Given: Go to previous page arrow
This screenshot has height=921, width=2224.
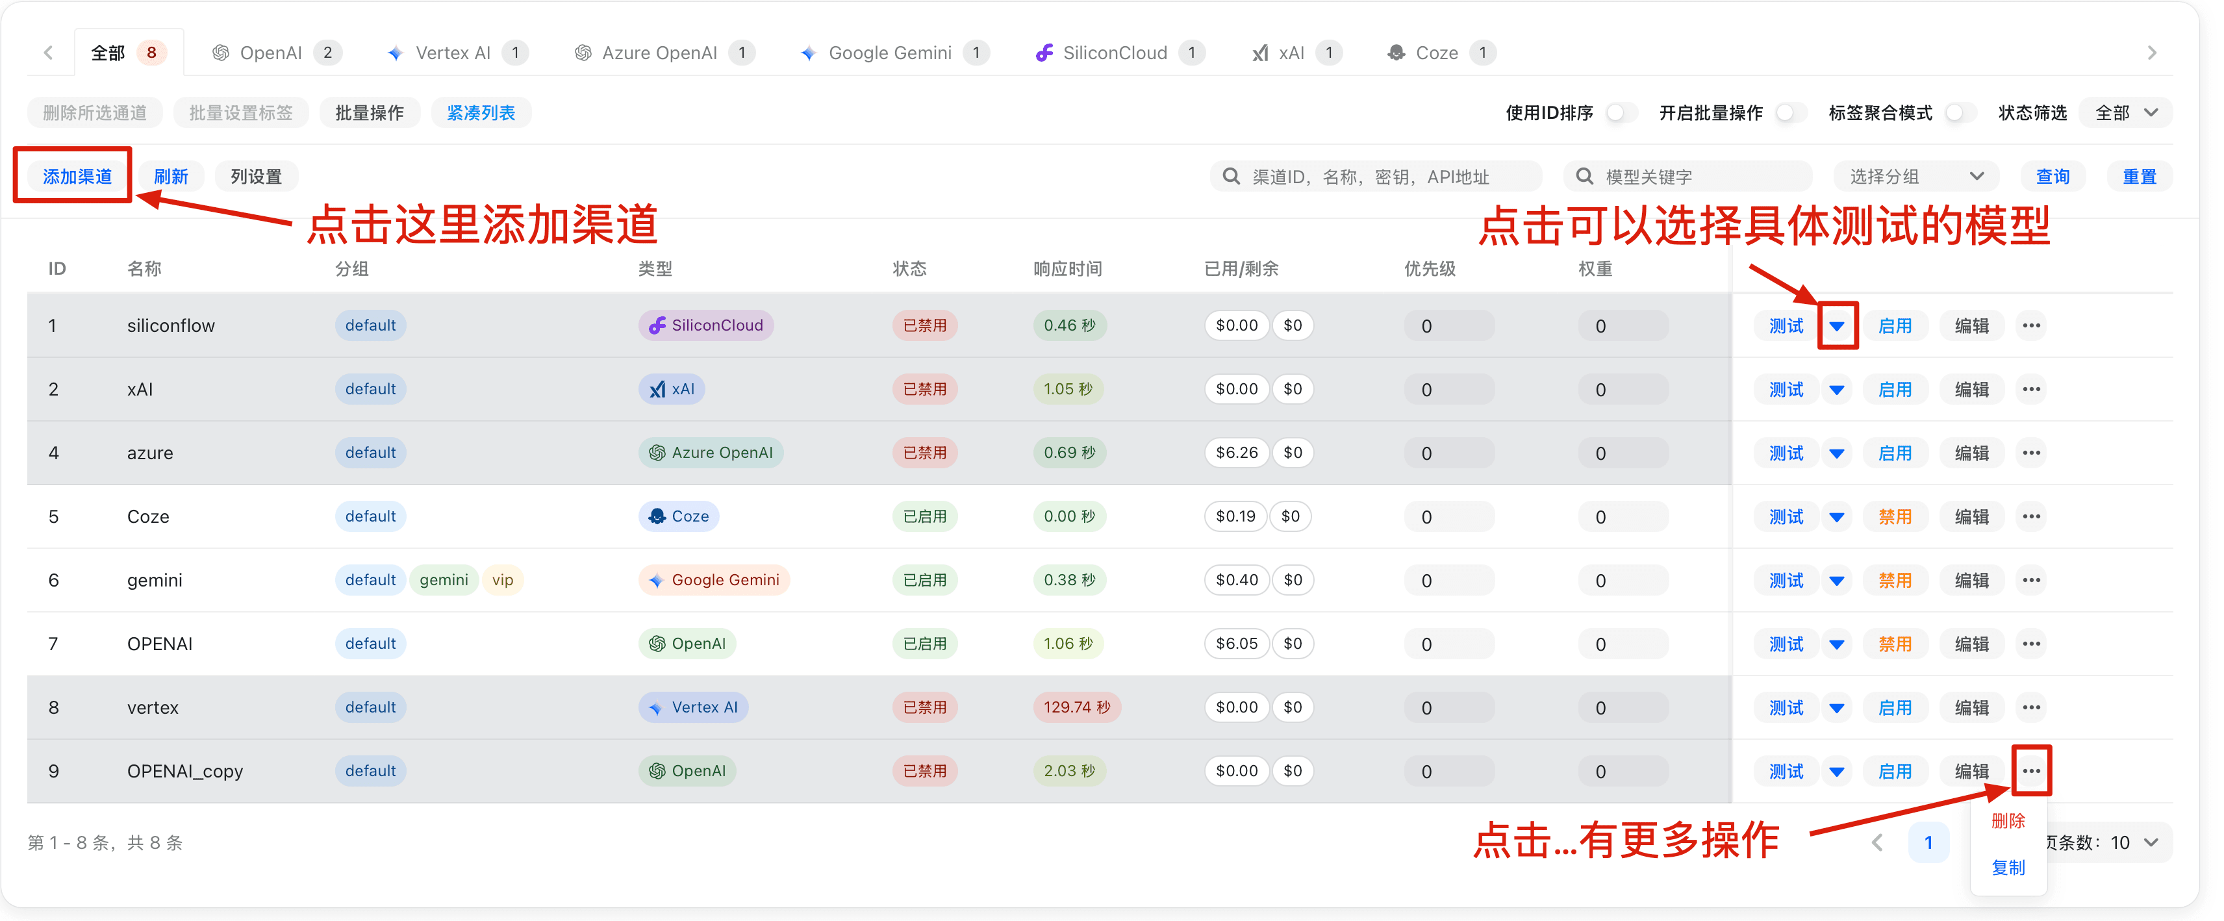Looking at the screenshot, I should coord(1877,842).
